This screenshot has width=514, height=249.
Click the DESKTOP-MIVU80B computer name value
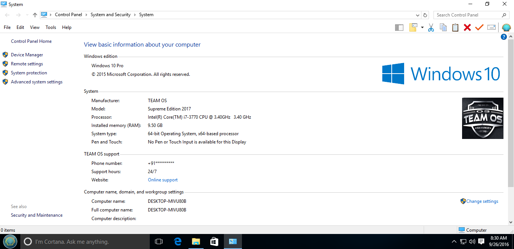[167, 201]
